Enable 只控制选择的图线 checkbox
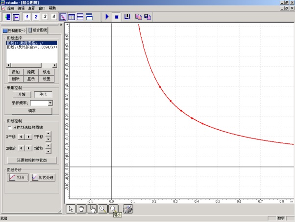Screen dimensions: 295x222 (10, 127)
